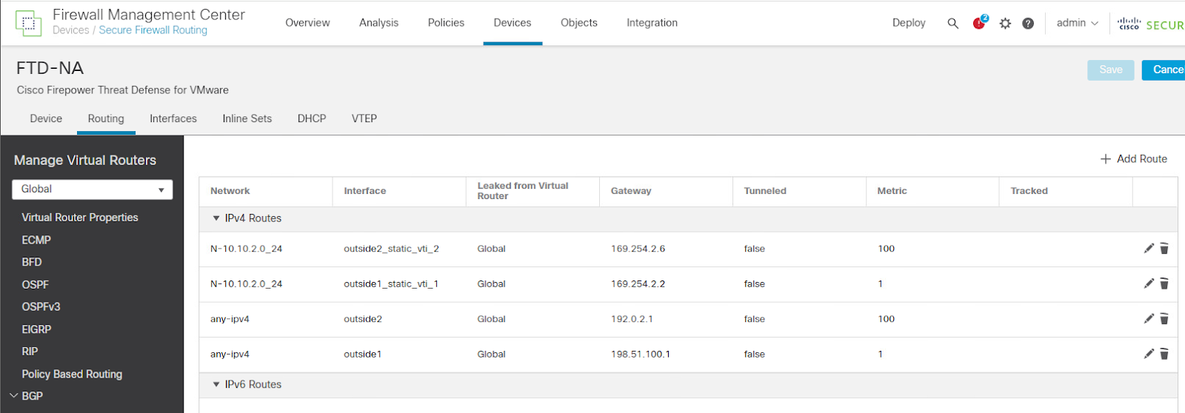This screenshot has height=413, width=1185.
Task: Select OSPF in the sidebar
Action: (x=35, y=284)
